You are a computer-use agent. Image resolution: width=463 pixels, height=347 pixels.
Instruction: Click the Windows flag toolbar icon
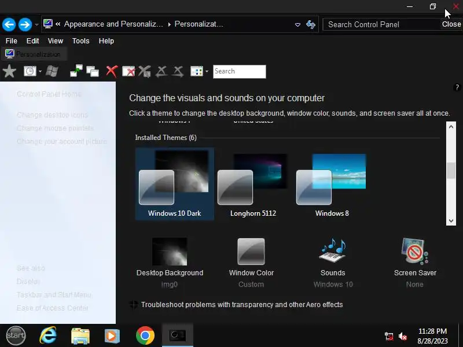pyautogui.click(x=52, y=71)
